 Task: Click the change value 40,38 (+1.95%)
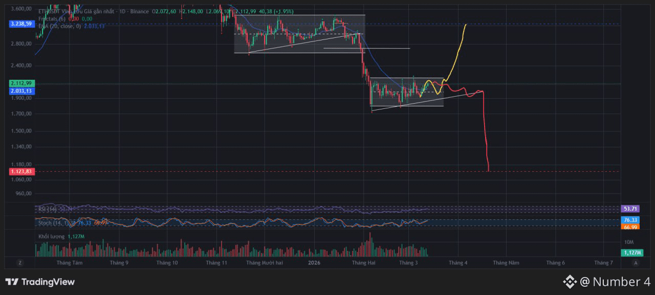point(277,11)
